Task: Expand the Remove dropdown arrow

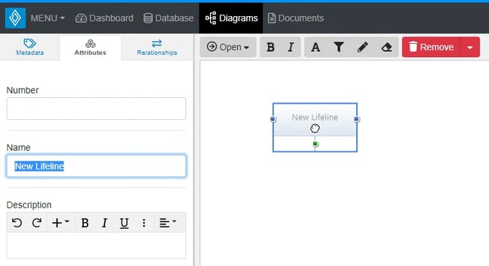Action: coord(470,47)
